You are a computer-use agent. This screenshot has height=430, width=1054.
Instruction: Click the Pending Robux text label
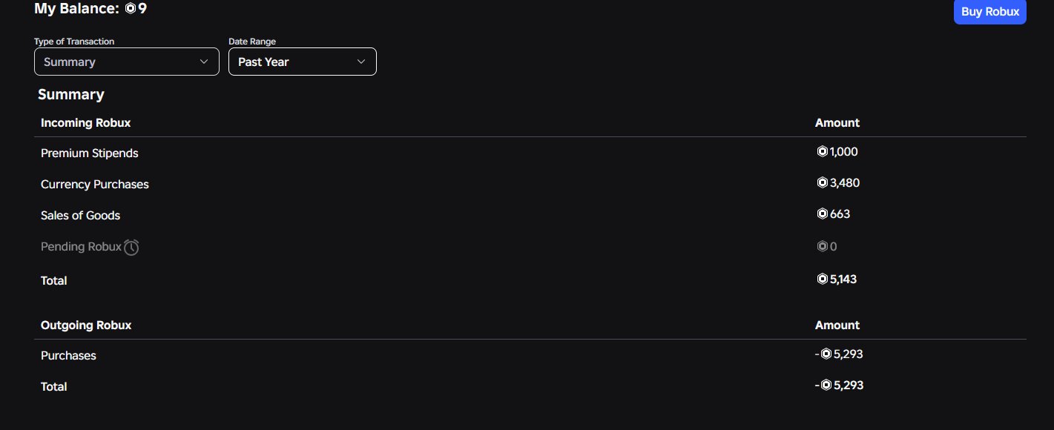(x=81, y=247)
